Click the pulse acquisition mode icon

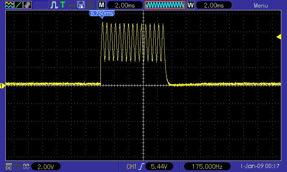point(54,5)
